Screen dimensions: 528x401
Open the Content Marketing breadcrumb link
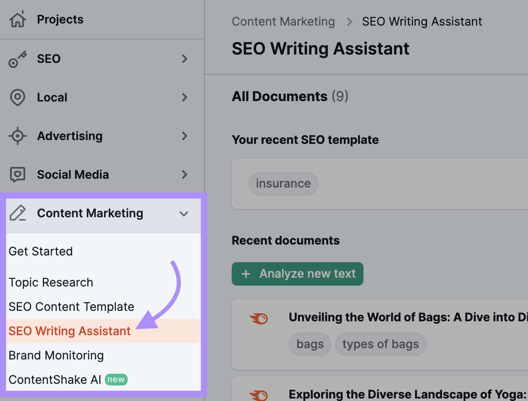coord(283,21)
